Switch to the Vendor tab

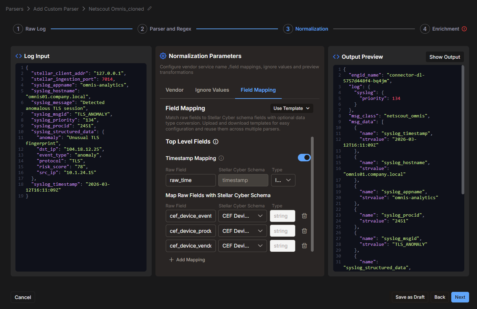coord(175,90)
